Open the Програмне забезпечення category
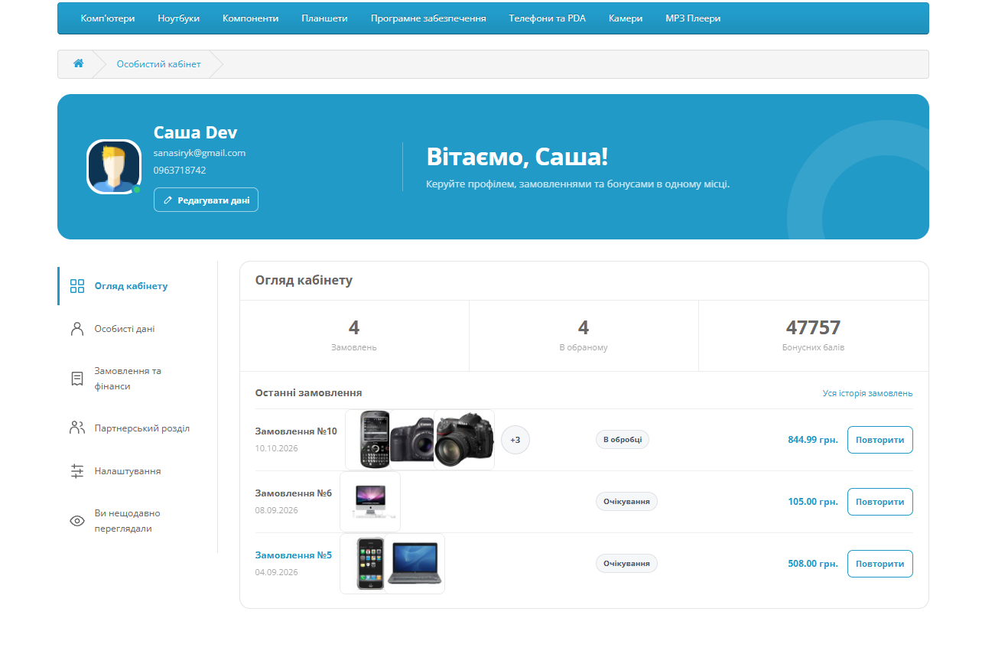This screenshot has height=667, width=995. pyautogui.click(x=428, y=18)
